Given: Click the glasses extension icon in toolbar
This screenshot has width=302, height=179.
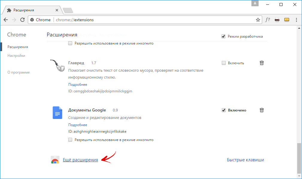Looking at the screenshot, I should pyautogui.click(x=277, y=20).
